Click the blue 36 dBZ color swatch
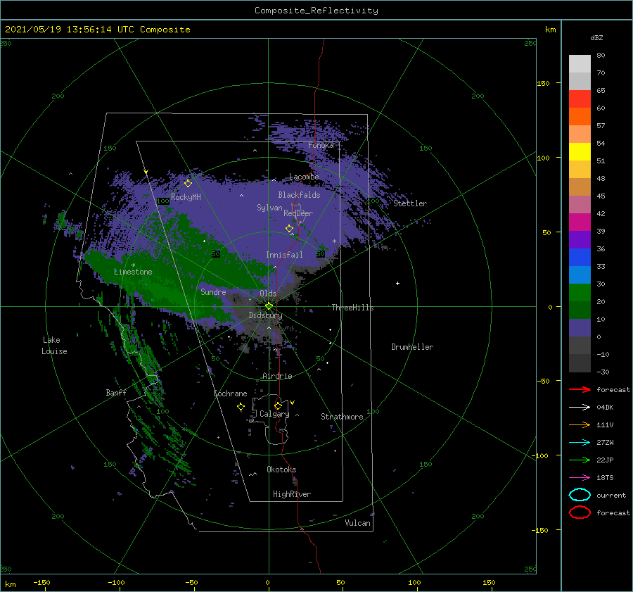 (x=580, y=257)
